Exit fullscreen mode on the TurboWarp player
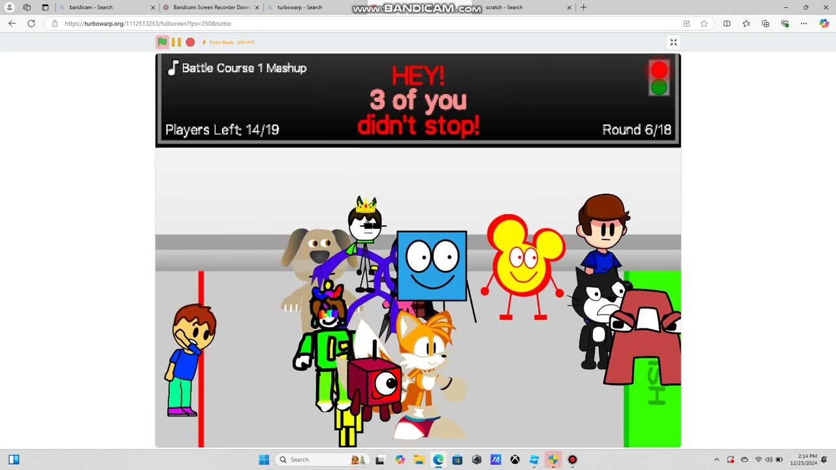The width and height of the screenshot is (836, 470). tap(673, 42)
